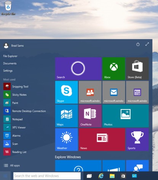The width and height of the screenshot is (158, 180).
Task: Open the Calendar tile with purple icon
Action: coord(137,92)
